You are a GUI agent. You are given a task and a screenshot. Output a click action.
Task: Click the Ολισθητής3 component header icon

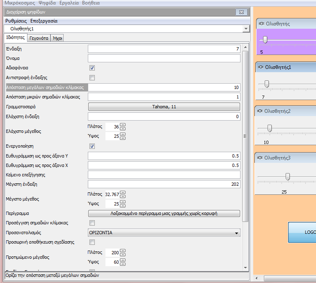tap(260, 158)
